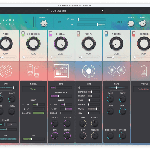
Task: Click the Digital Length knob
Action: point(67,123)
